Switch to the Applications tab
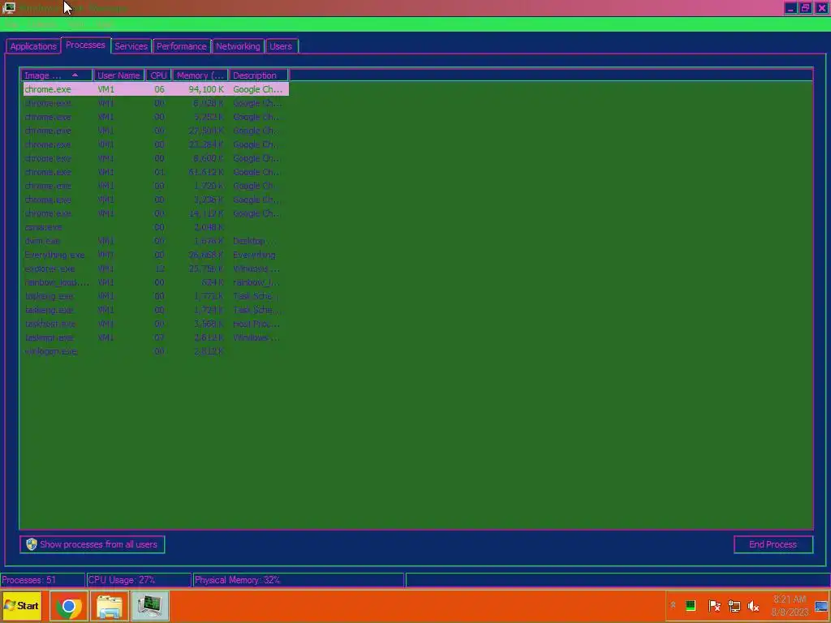The image size is (831, 623). click(32, 46)
